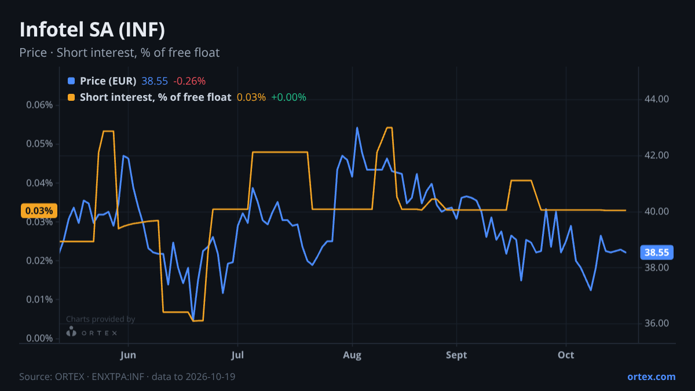695x391 pixels.
Task: Click the orange 0.03% axis value badge
Action: tap(39, 211)
